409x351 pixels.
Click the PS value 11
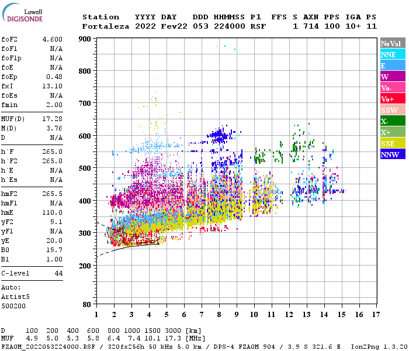click(x=372, y=27)
